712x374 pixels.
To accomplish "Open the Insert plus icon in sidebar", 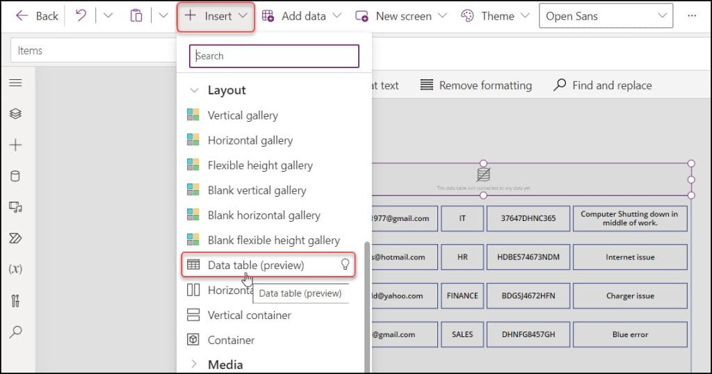I will (15, 145).
